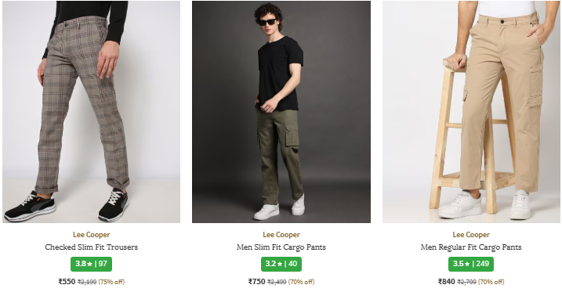The width and height of the screenshot is (562, 292).
Task: Open the Men Slim Fit Cargo Pants title
Action: click(281, 247)
